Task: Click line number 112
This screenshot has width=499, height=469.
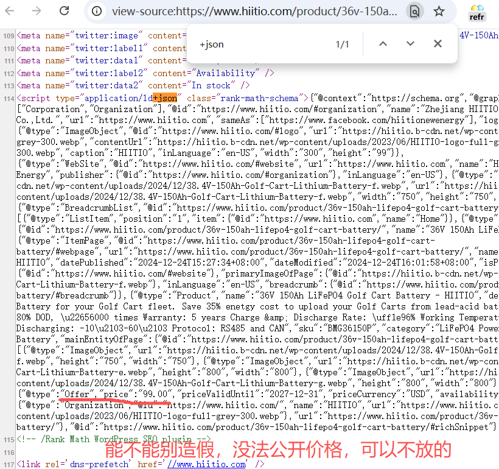Action: click(x=9, y=74)
